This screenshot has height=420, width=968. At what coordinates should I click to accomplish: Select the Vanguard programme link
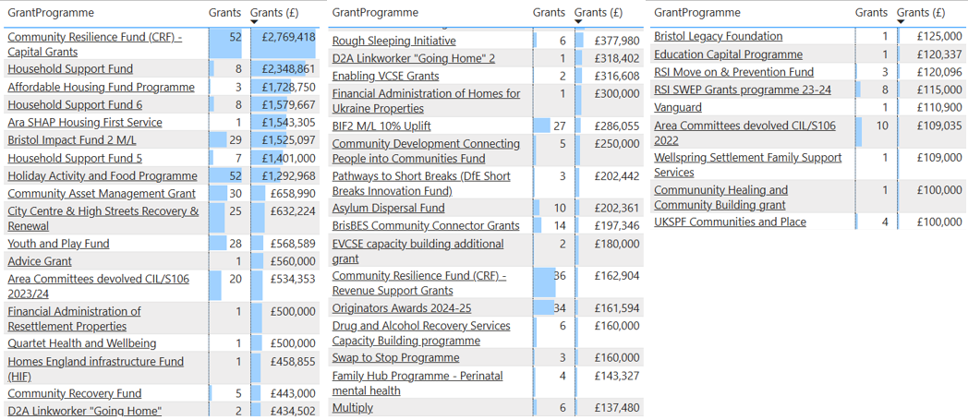pyautogui.click(x=678, y=107)
